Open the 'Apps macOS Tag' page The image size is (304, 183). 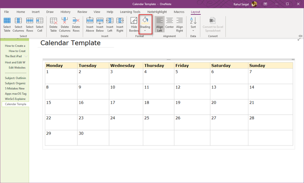15,94
